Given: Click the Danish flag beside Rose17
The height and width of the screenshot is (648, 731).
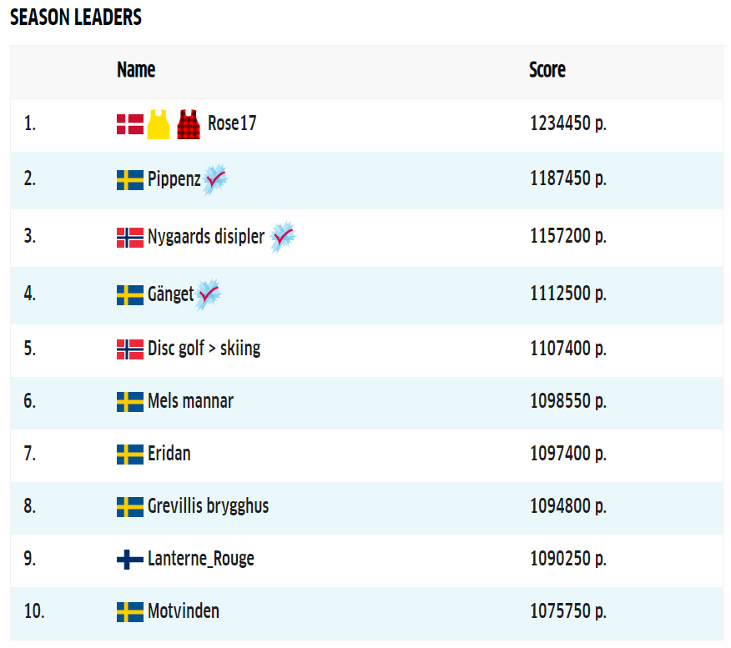Looking at the screenshot, I should [129, 124].
